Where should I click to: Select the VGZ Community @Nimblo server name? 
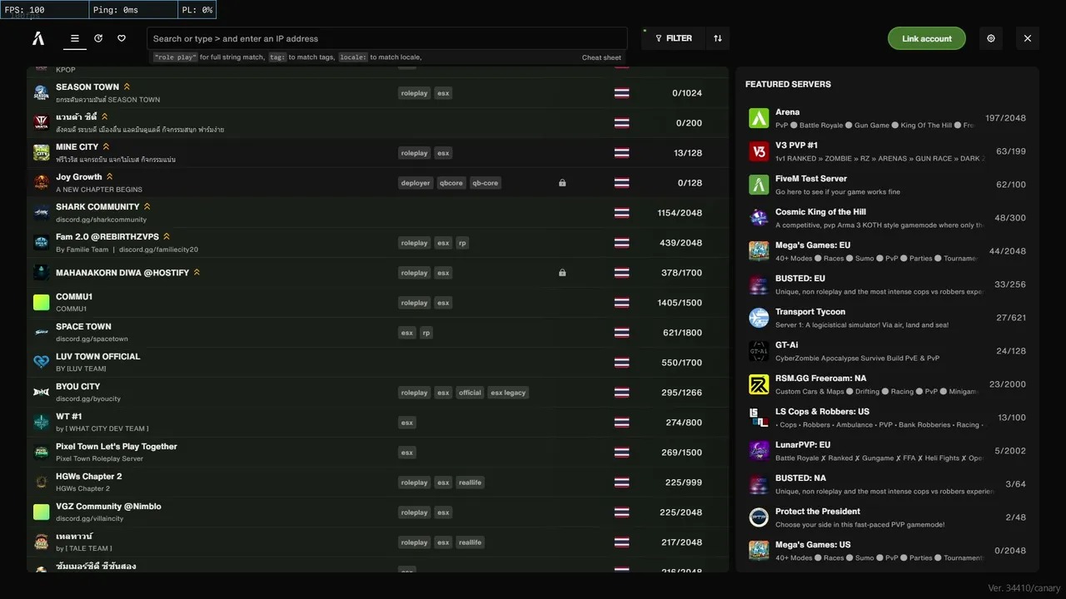pyautogui.click(x=108, y=507)
